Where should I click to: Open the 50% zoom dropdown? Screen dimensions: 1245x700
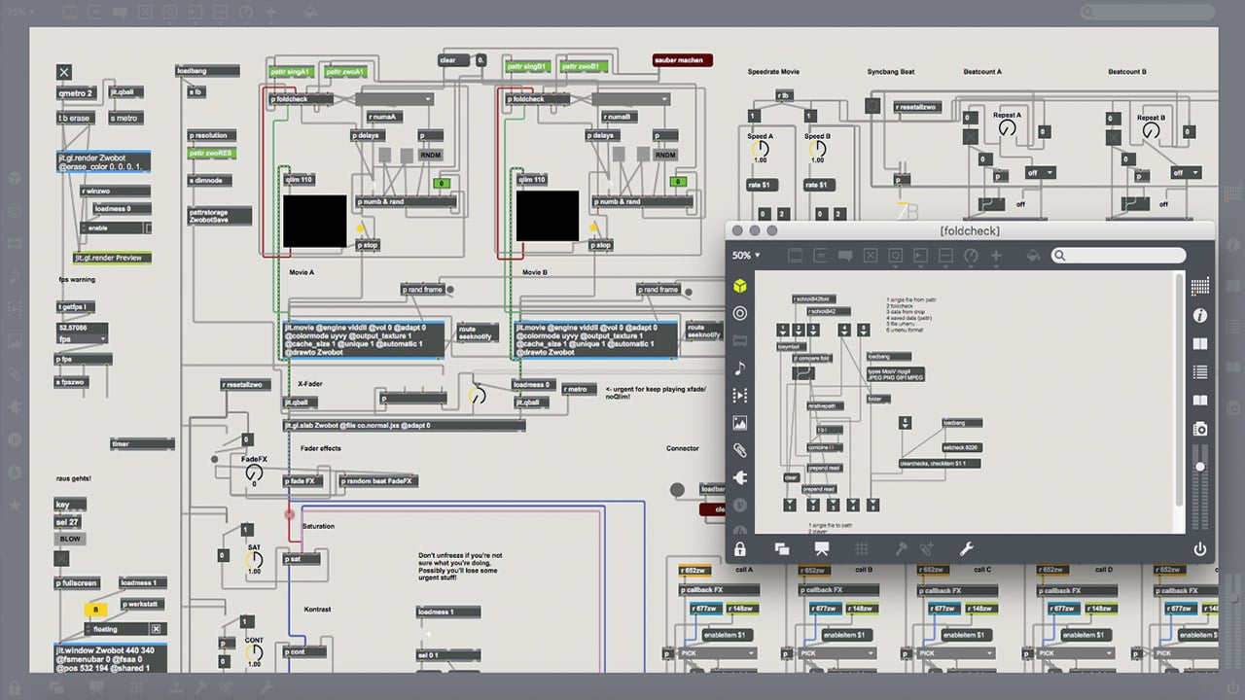(746, 256)
